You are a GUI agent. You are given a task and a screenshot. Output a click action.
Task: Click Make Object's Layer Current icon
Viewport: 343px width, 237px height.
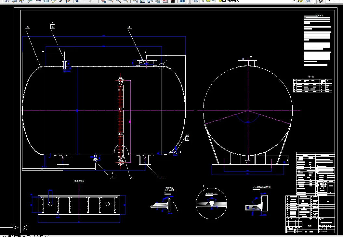tap(301, 1)
